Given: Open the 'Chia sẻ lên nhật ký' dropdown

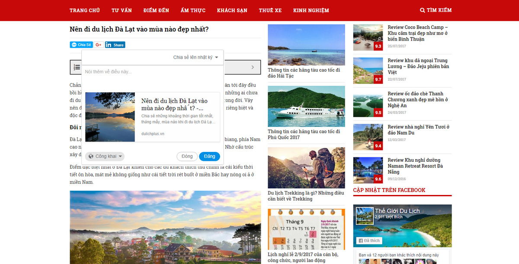Looking at the screenshot, I should [x=195, y=57].
